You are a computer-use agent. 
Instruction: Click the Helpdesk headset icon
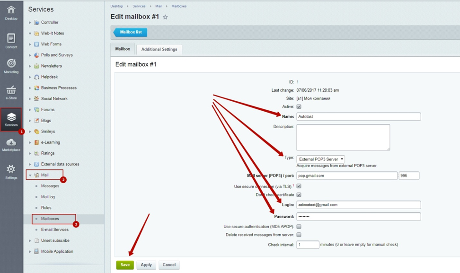[x=36, y=77]
